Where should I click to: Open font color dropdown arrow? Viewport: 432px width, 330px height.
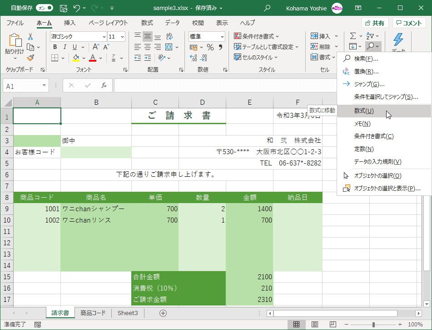(x=100, y=58)
